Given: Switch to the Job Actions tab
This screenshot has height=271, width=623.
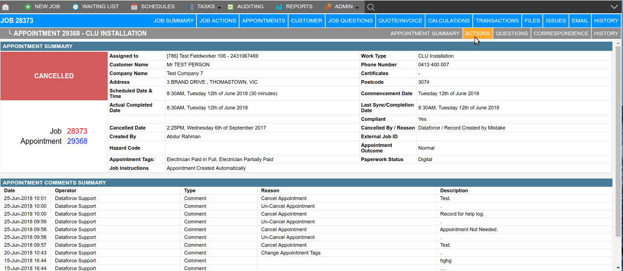Looking at the screenshot, I should tap(218, 21).
